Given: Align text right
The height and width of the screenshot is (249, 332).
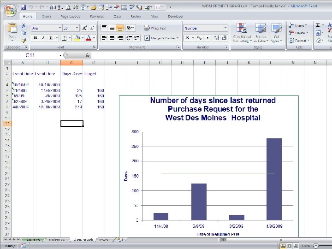Looking at the screenshot, I should pyautogui.click(x=120, y=38).
